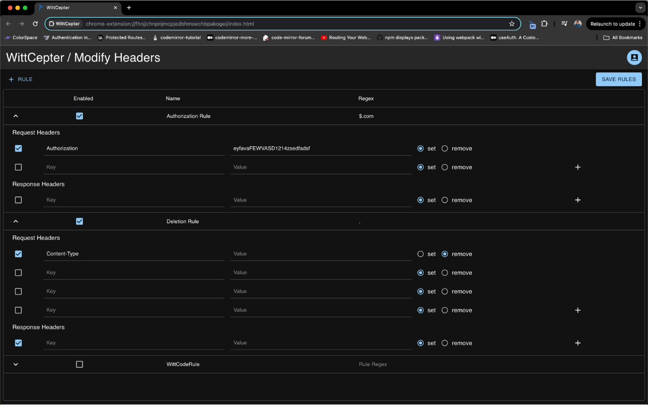Select remove radio for Authorization header
The width and height of the screenshot is (648, 405).
click(445, 149)
